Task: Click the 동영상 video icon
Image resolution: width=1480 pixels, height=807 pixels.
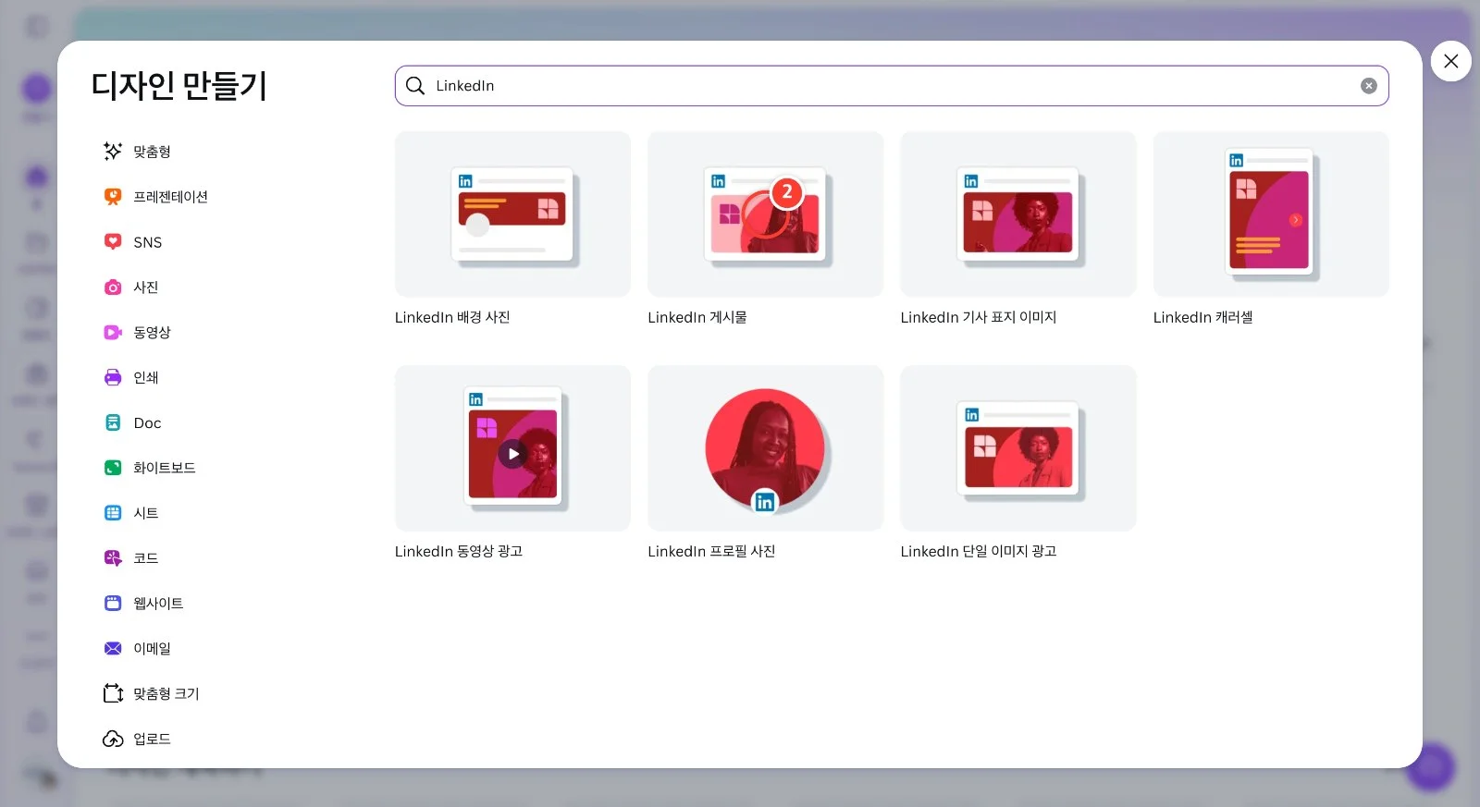Action: coord(113,333)
